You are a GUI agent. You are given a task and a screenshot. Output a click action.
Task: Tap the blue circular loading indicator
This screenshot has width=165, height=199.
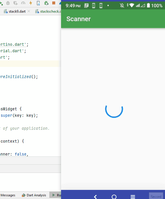click(x=114, y=111)
